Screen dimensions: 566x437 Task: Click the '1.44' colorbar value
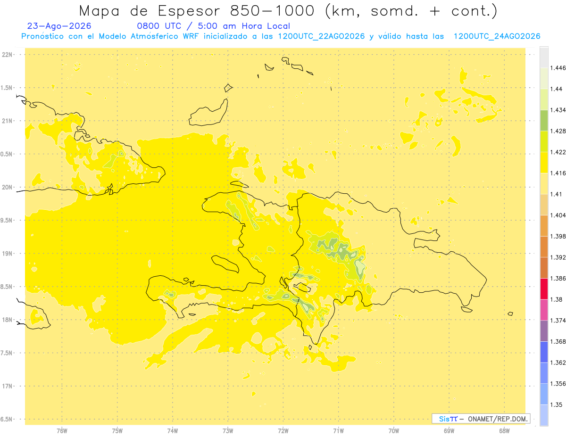(557, 89)
